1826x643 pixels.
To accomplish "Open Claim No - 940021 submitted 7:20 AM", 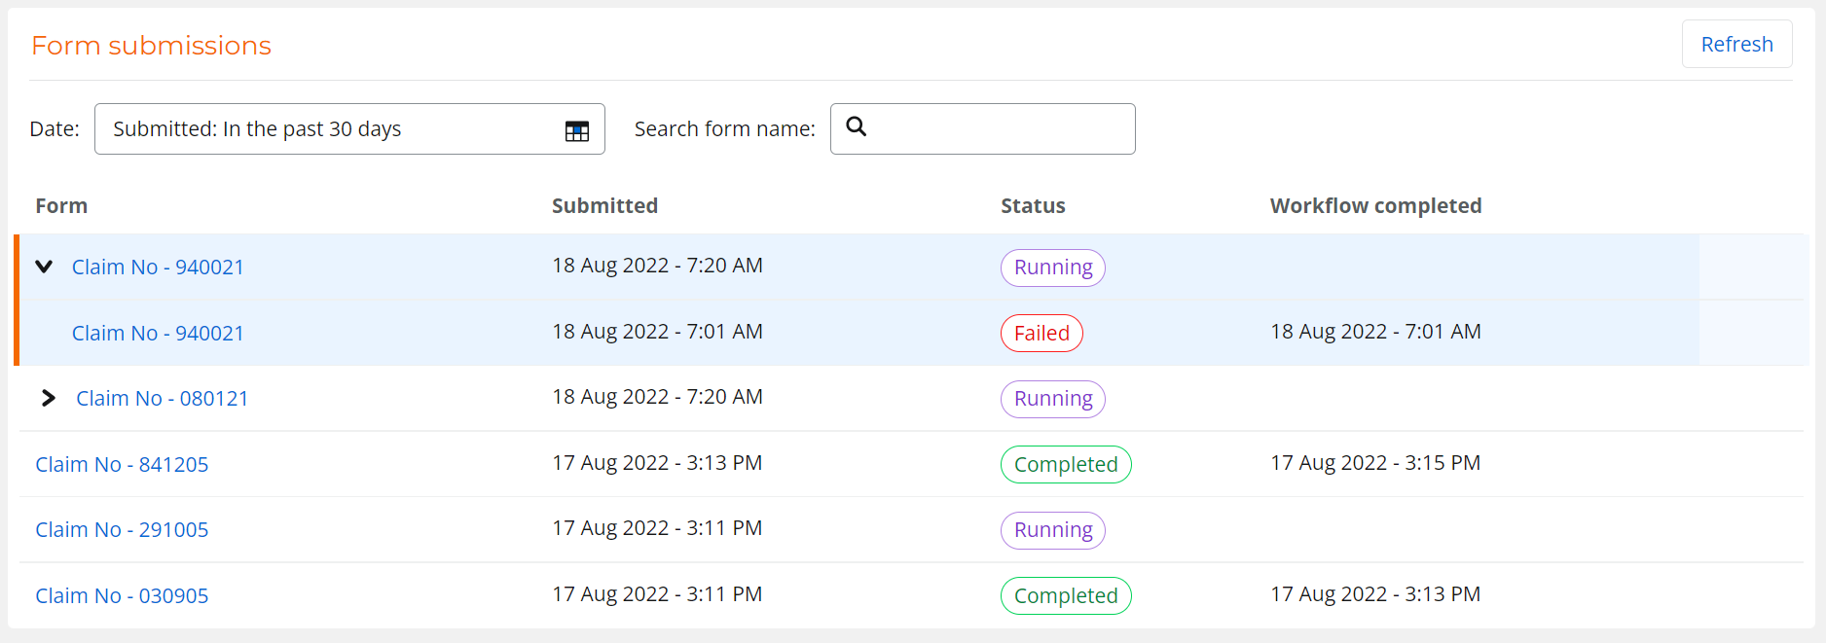I will click(x=158, y=267).
